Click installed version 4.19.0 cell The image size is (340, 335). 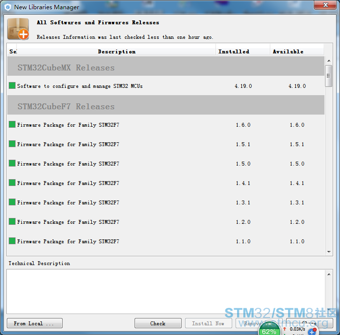(243, 86)
